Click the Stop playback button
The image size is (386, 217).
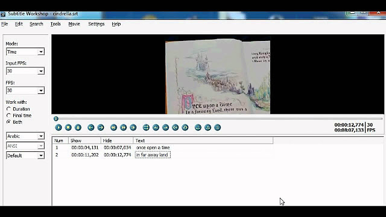(68, 127)
